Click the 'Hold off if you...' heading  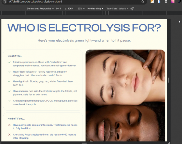tap(16, 119)
